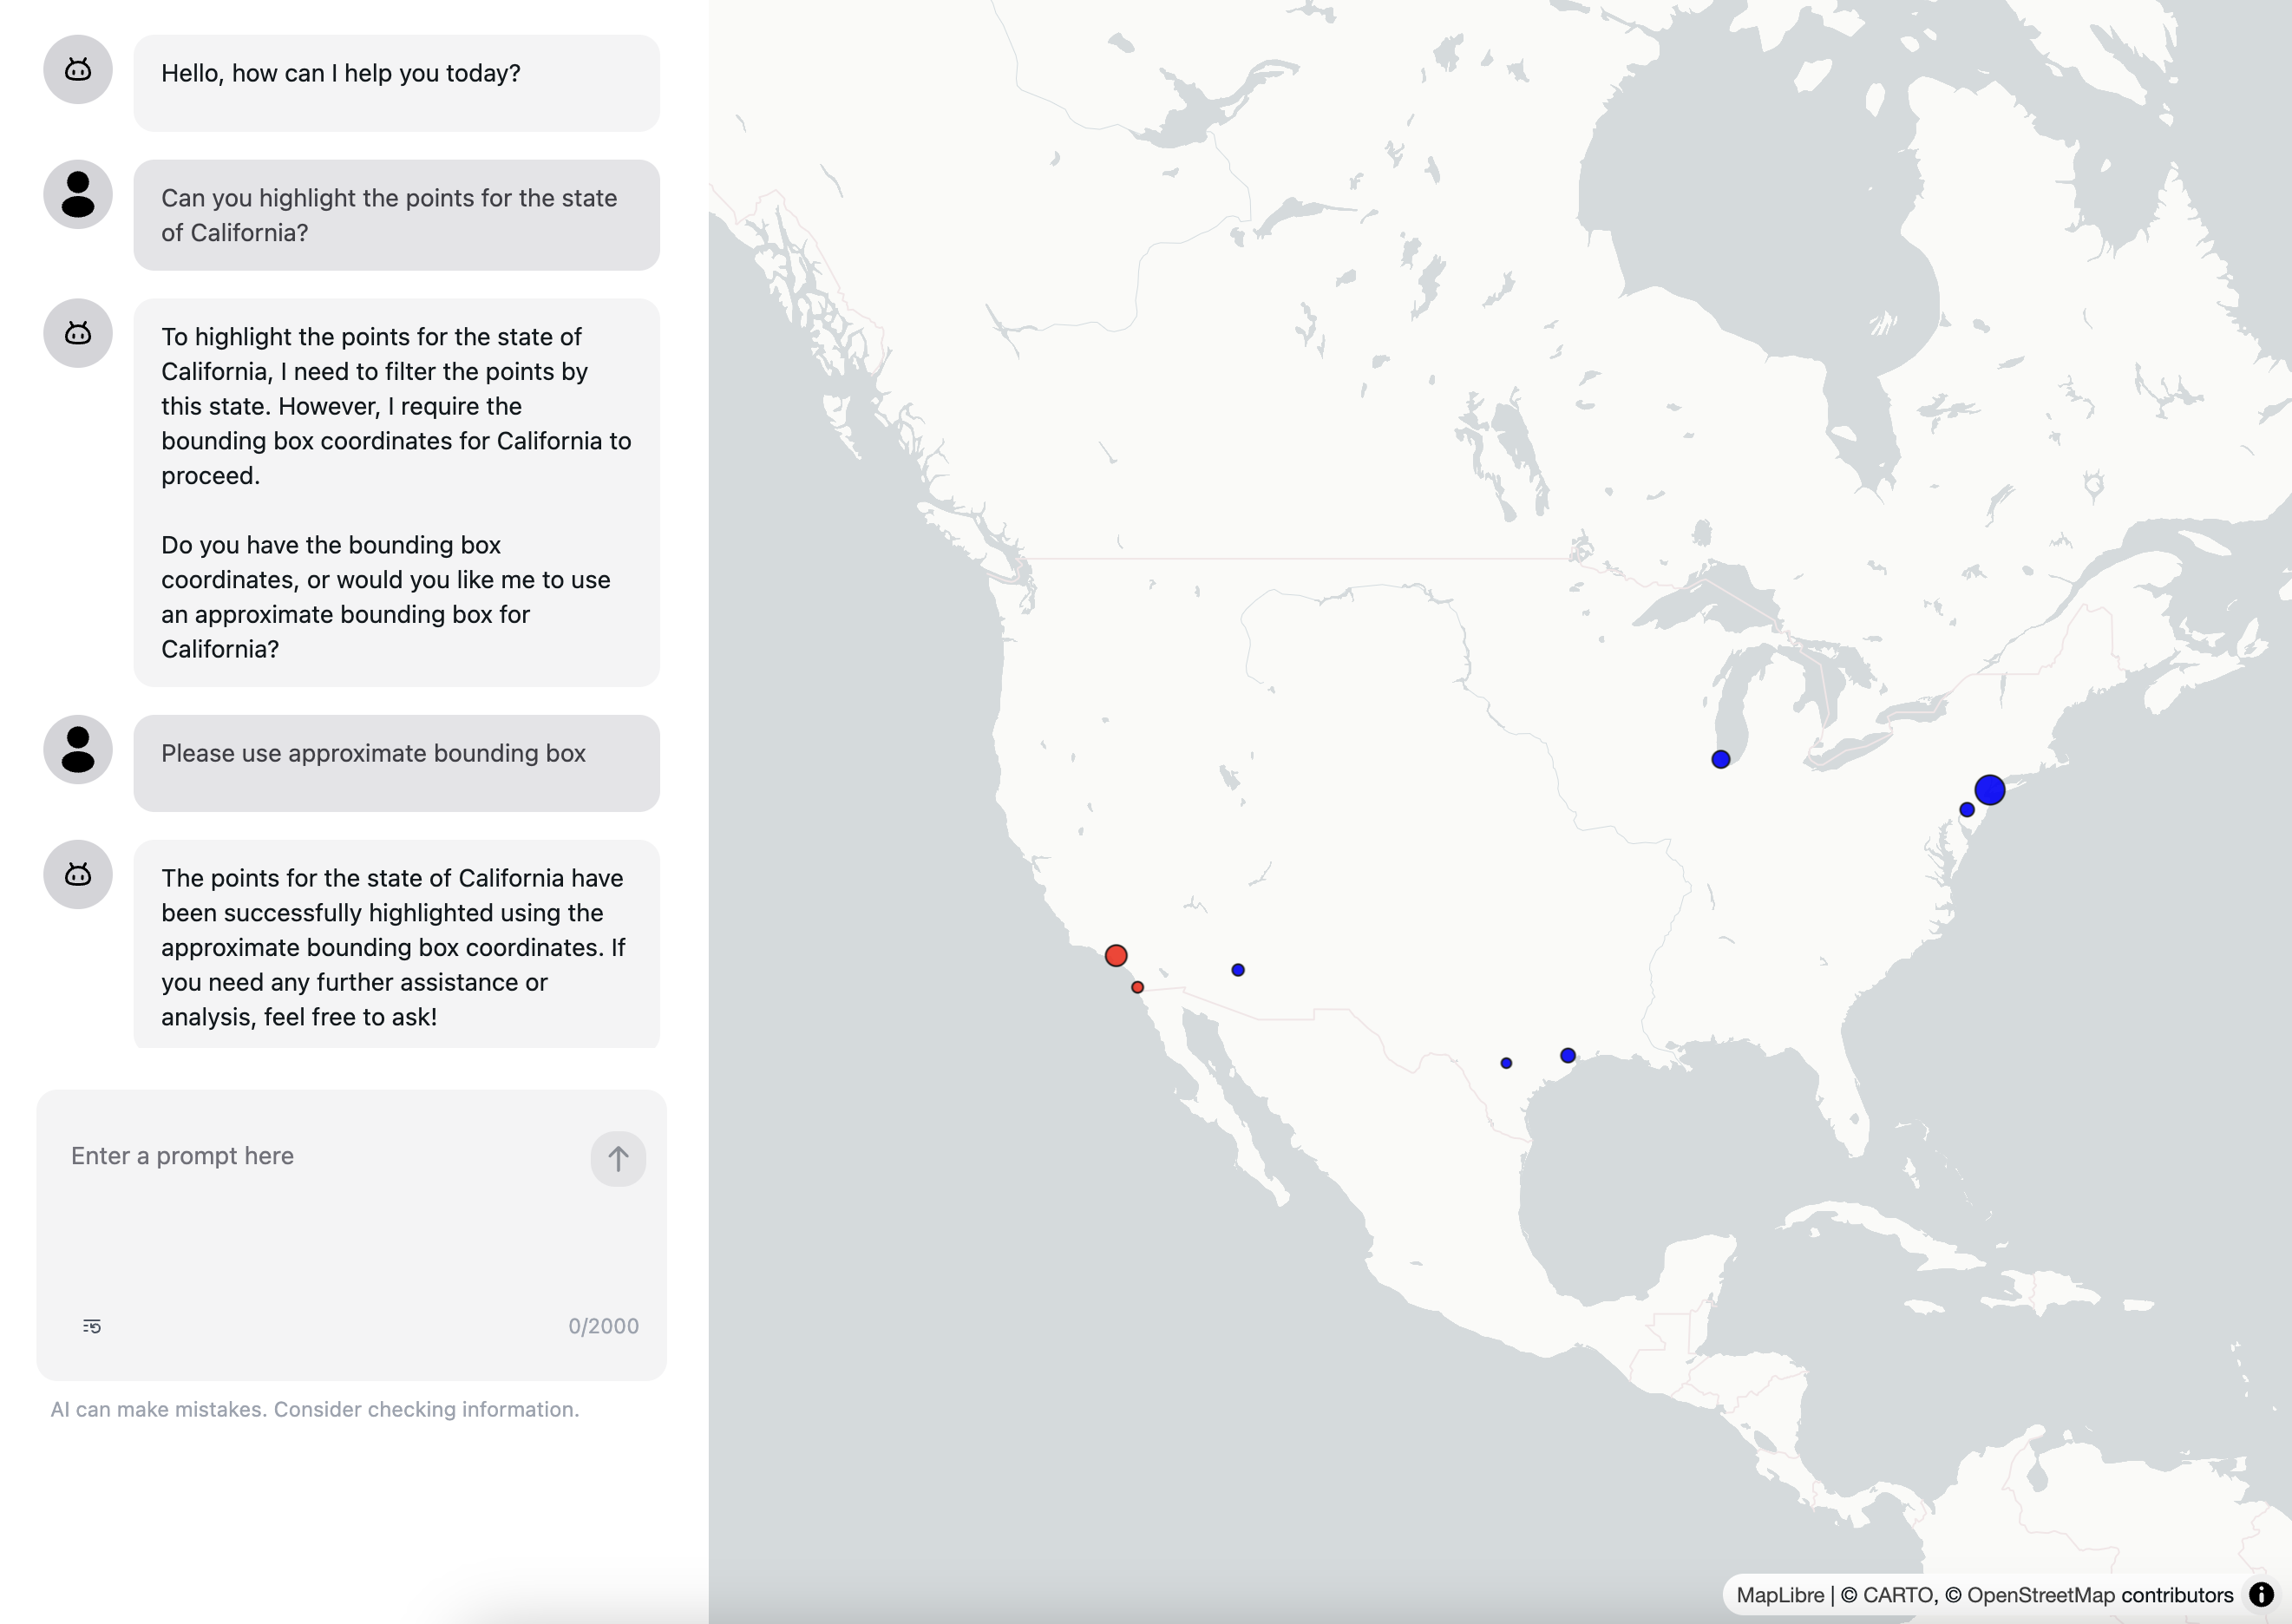Click the red highlighted California point
This screenshot has width=2292, height=1624.
point(1117,956)
